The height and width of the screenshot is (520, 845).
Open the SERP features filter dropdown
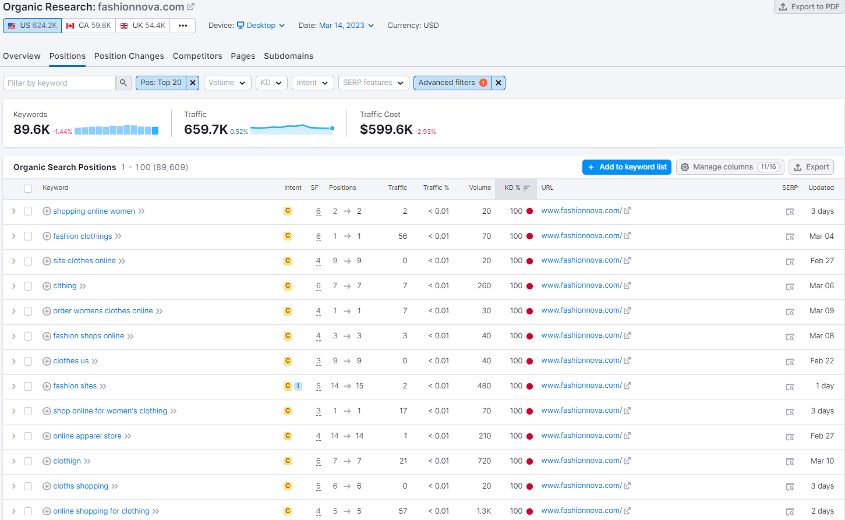pos(374,83)
